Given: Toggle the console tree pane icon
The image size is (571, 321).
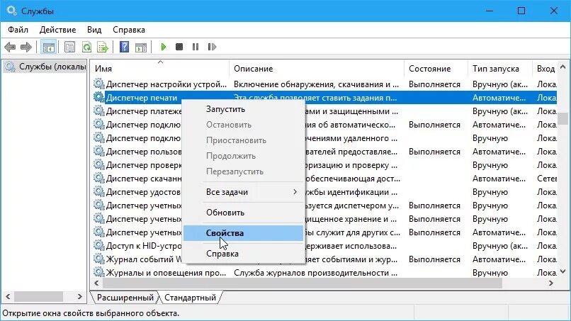Looking at the screenshot, I should click(48, 47).
